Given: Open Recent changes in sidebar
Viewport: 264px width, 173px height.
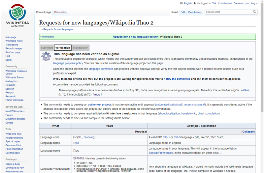Looking at the screenshot, I should pyautogui.click(x=14, y=48).
